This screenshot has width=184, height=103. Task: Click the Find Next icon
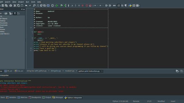point(38,5)
